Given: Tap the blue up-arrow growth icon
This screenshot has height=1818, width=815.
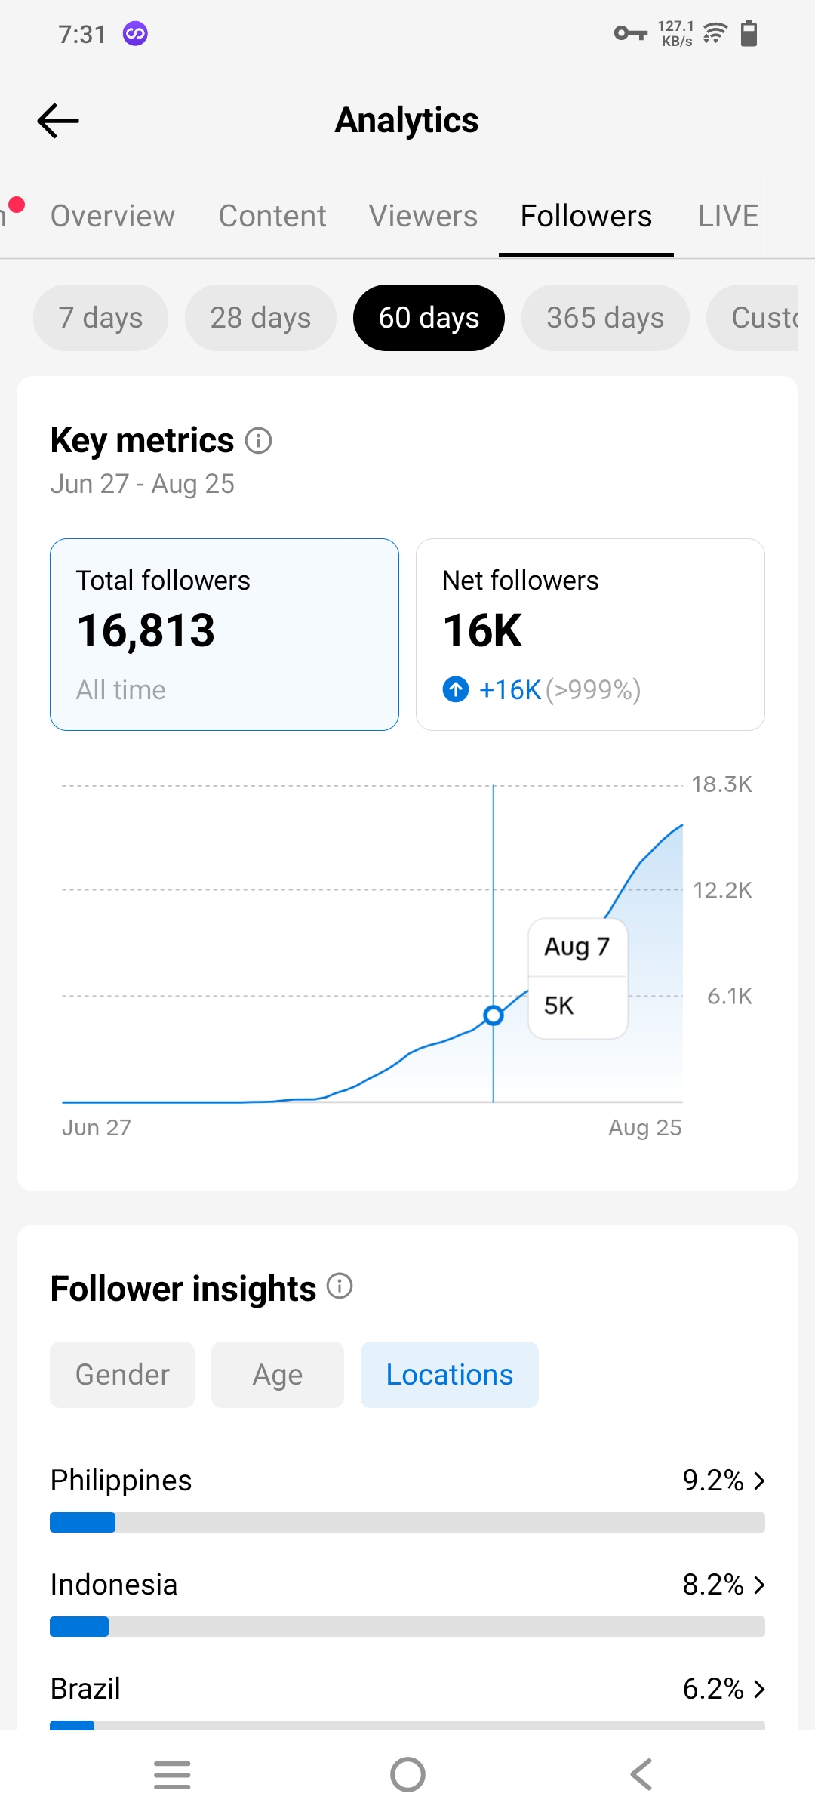Looking at the screenshot, I should point(456,689).
